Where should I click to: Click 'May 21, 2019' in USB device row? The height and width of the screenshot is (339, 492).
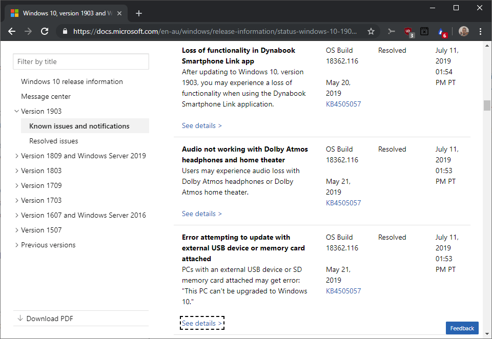pyautogui.click(x=338, y=275)
